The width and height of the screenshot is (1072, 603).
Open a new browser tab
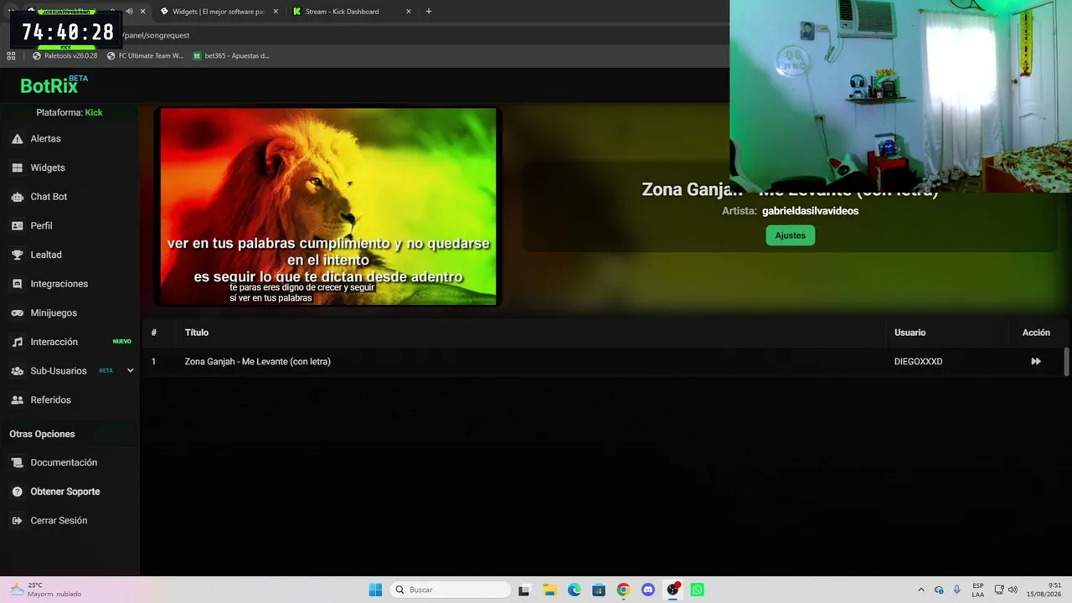[x=429, y=12]
